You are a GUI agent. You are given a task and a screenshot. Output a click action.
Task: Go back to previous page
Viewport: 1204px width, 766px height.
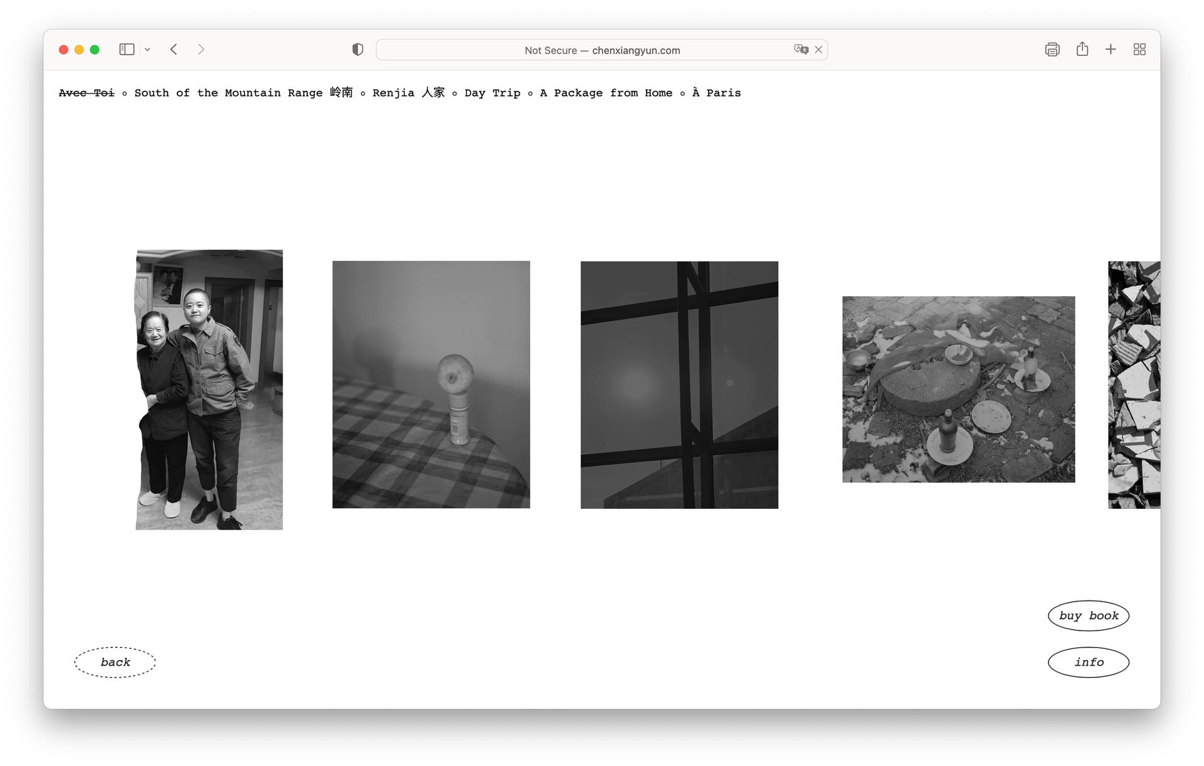[174, 50]
